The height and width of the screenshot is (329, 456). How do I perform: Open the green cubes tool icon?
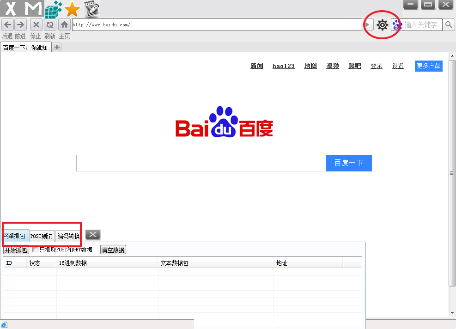point(54,9)
